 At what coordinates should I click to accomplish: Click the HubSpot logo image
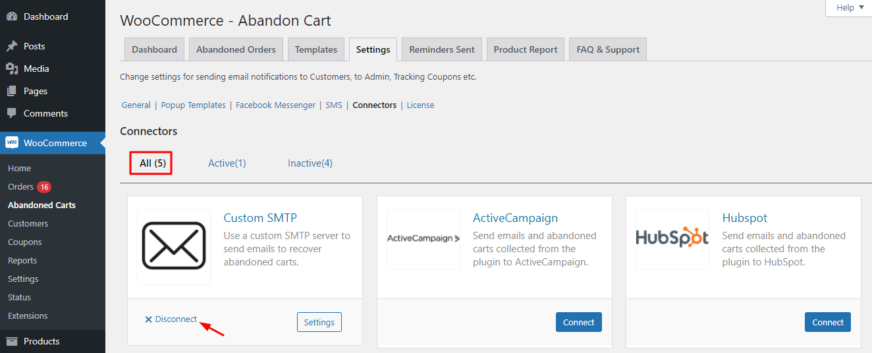point(672,238)
